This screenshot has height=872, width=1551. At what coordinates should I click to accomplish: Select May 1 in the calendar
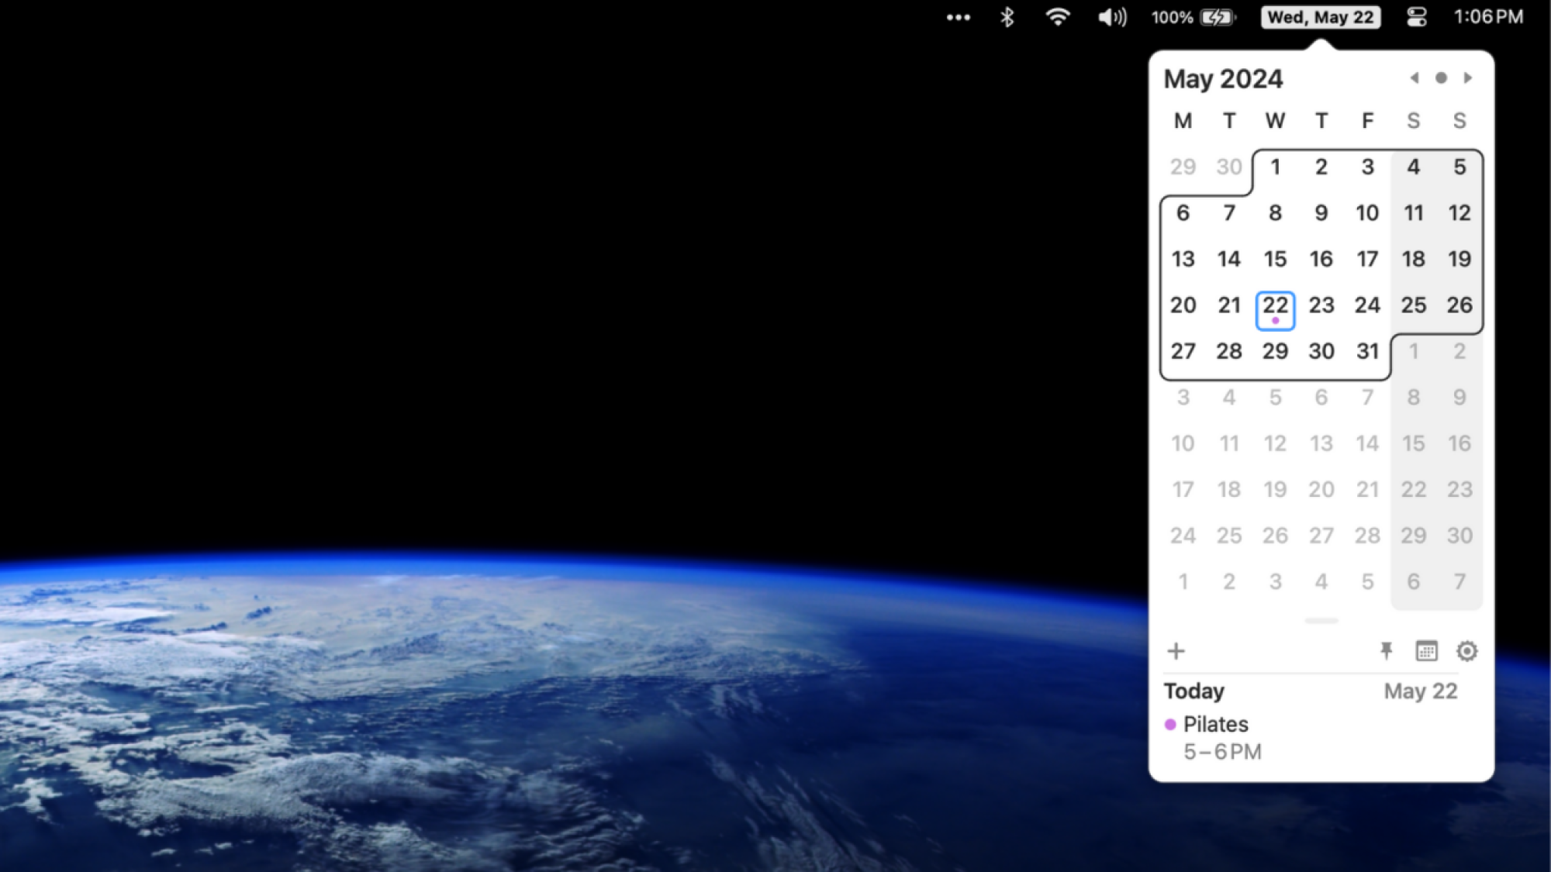point(1275,167)
